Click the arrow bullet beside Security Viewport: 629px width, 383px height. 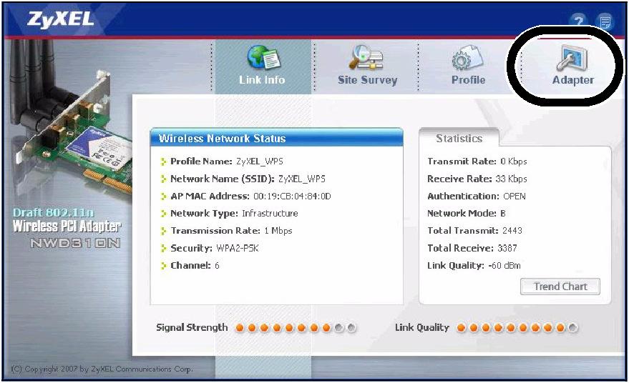(163, 249)
